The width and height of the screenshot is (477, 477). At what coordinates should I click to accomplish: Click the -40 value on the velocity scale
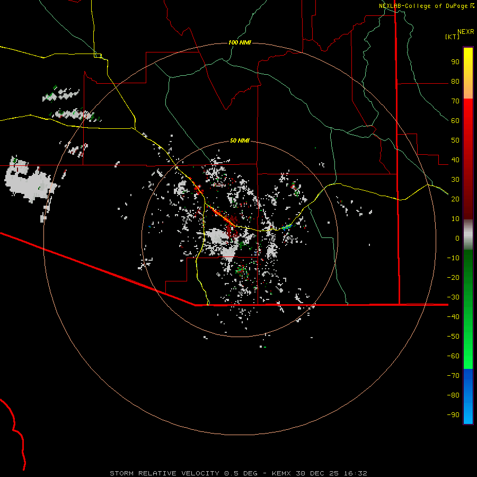pyautogui.click(x=453, y=317)
